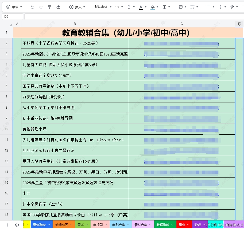Open the 插入 insert menu
Screen dimensions: 244x229
tap(77, 7)
